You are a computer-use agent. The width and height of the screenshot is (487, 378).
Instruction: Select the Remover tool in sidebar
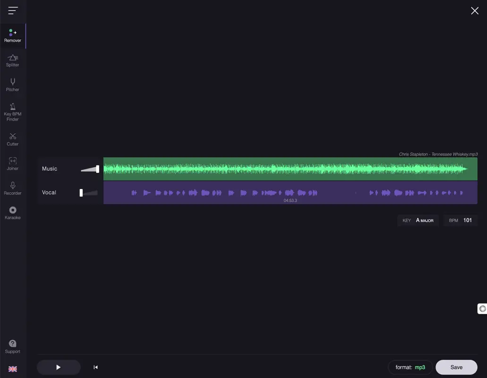pyautogui.click(x=12, y=35)
